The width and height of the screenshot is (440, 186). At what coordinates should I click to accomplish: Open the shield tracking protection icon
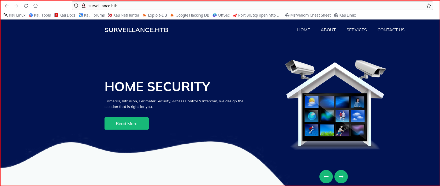pos(76,6)
